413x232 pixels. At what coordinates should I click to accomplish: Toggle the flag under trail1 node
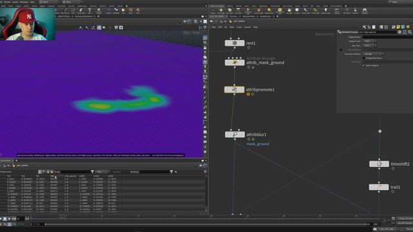pyautogui.click(x=393, y=191)
